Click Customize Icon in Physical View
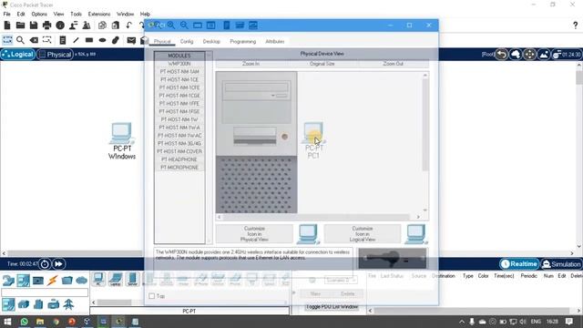The height and width of the screenshot is (328, 583). point(254,234)
